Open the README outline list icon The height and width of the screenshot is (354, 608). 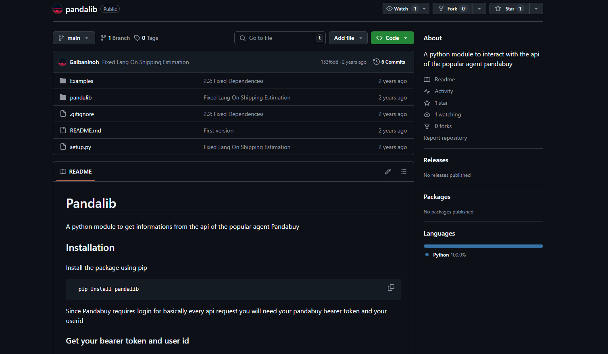(403, 172)
